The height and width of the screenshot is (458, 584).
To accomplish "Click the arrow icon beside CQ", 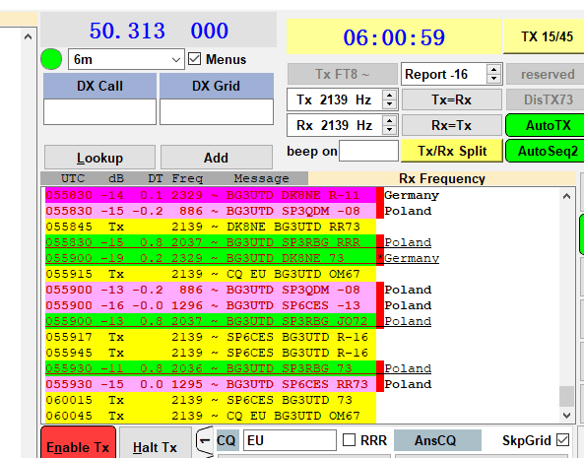I will coord(205,441).
